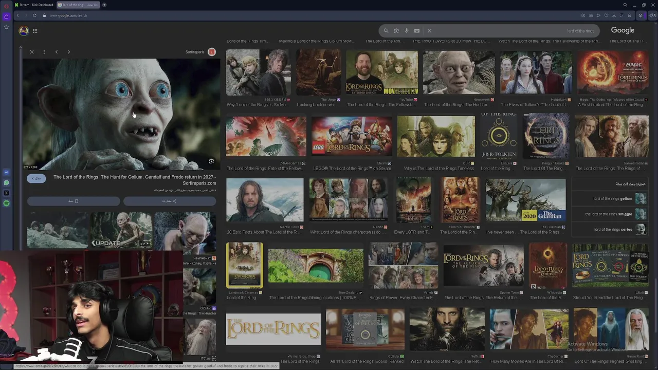Open Opera tab search magnifier
The height and width of the screenshot is (370, 658).
625,5
